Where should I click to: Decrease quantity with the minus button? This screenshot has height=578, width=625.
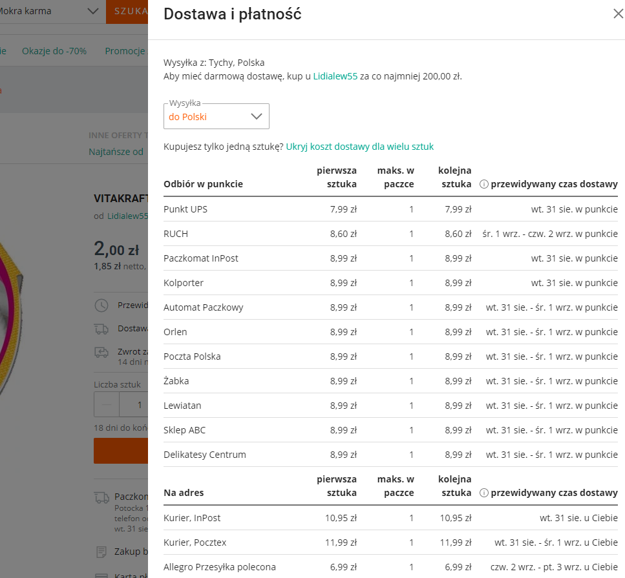click(x=107, y=405)
